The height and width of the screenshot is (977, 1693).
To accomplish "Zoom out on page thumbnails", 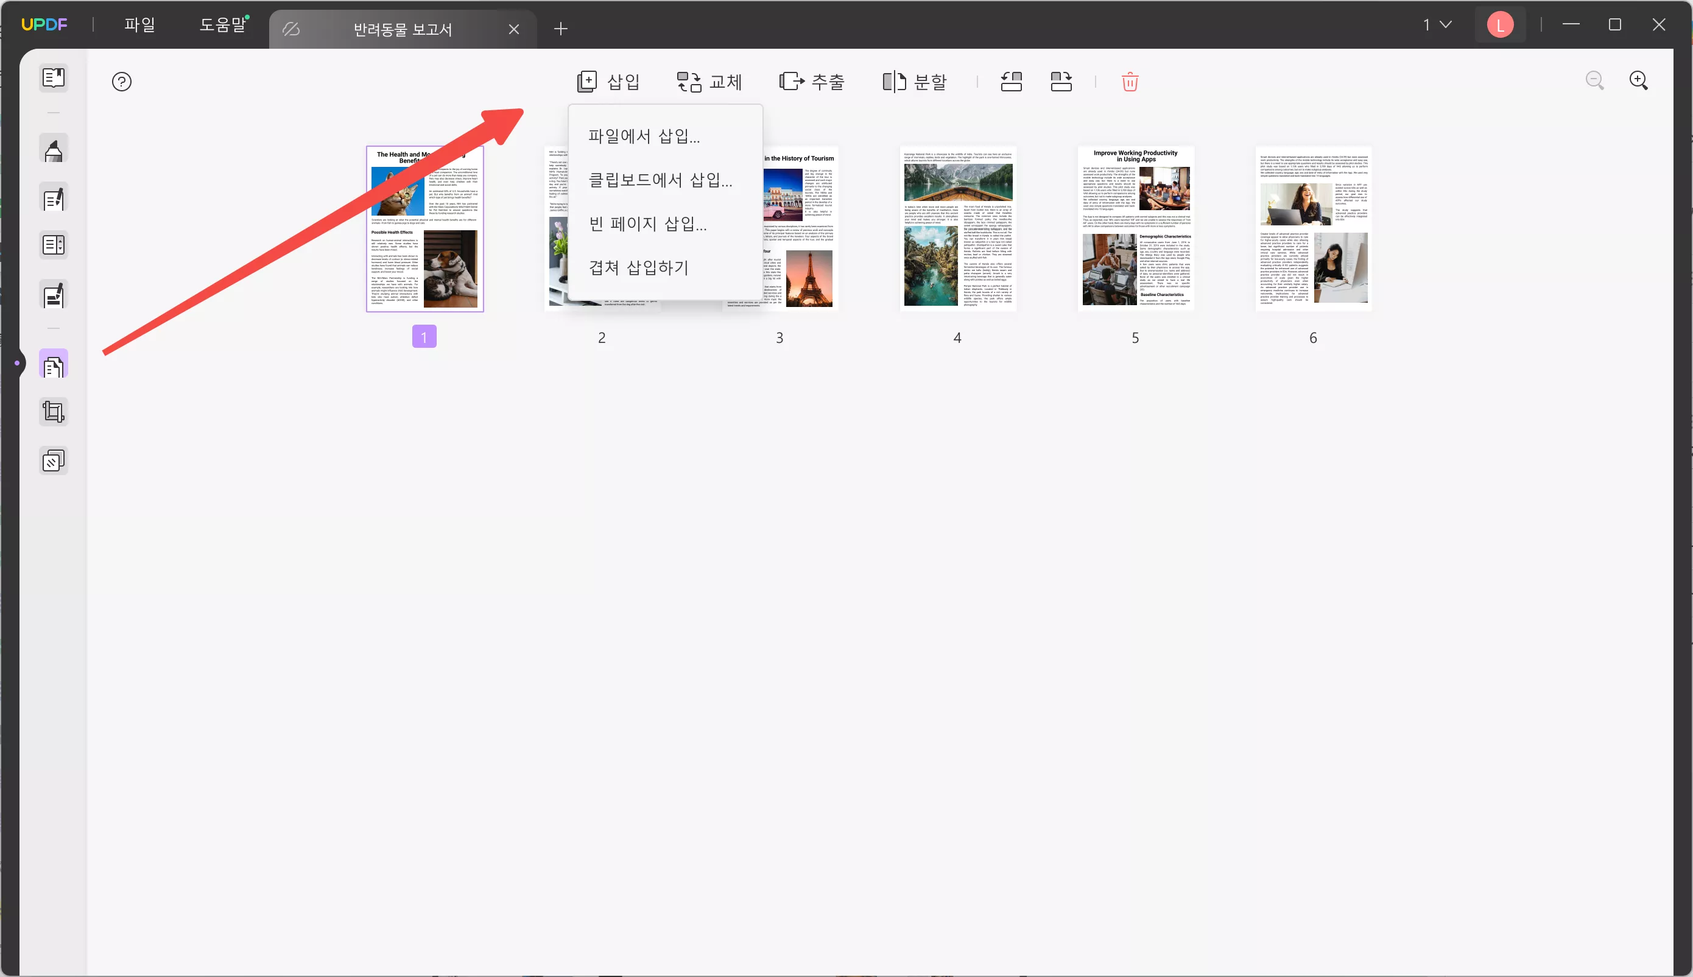I will click(x=1594, y=80).
